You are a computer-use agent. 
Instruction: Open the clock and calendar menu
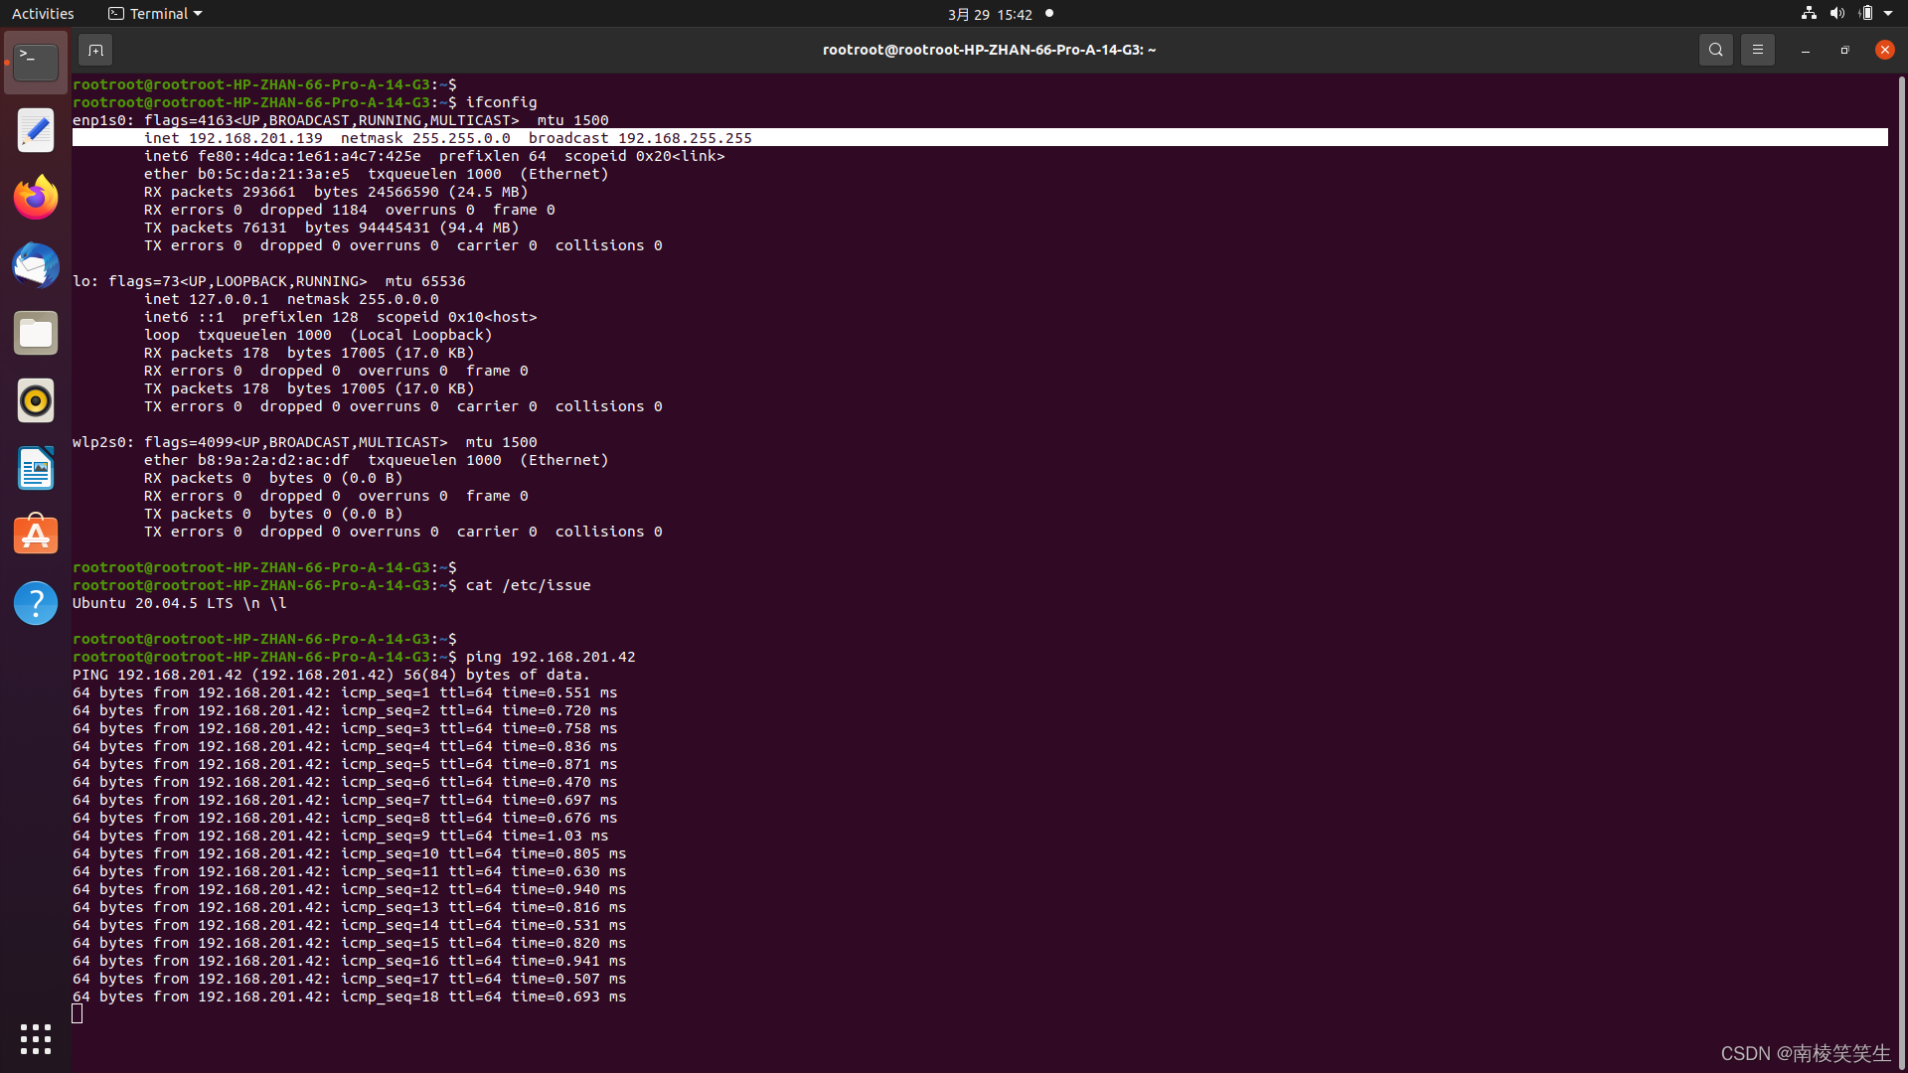click(990, 14)
